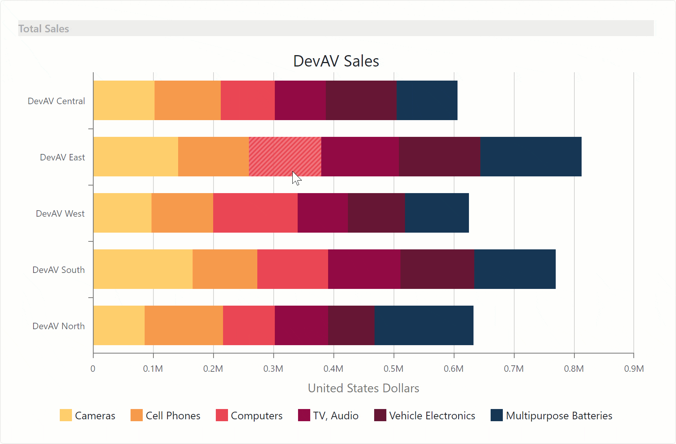Click Multipurpose Batteries segment of DevAV North bar
The image size is (676, 444).
(x=424, y=325)
